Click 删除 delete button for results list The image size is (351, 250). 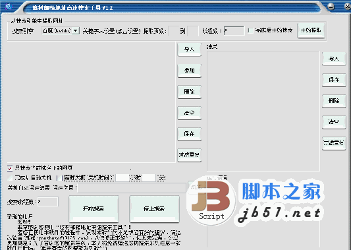point(334,101)
